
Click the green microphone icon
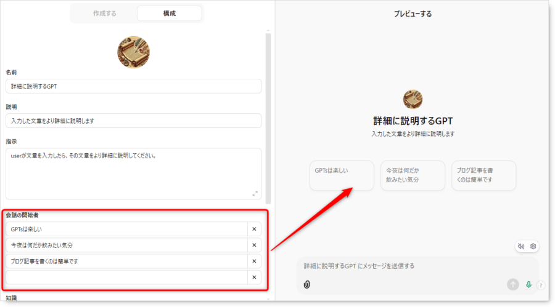[x=528, y=284]
